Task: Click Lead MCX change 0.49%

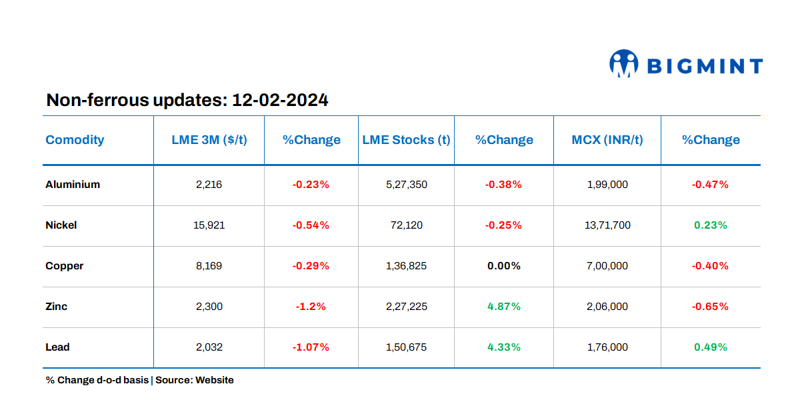Action: point(710,347)
